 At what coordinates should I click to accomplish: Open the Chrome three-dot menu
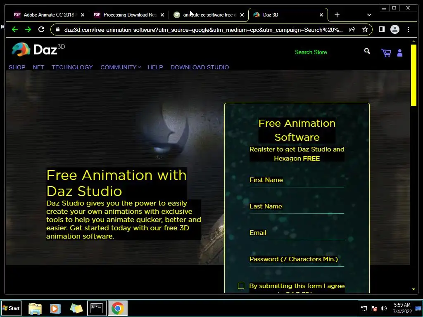coord(408,29)
